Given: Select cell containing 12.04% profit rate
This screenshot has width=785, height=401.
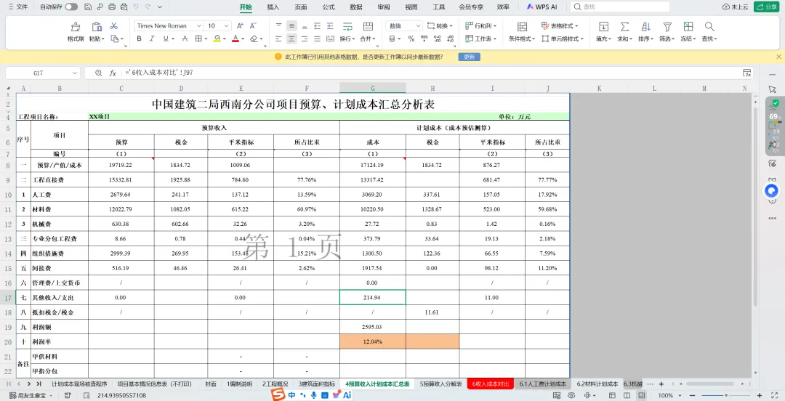Looking at the screenshot, I should coord(372,342).
